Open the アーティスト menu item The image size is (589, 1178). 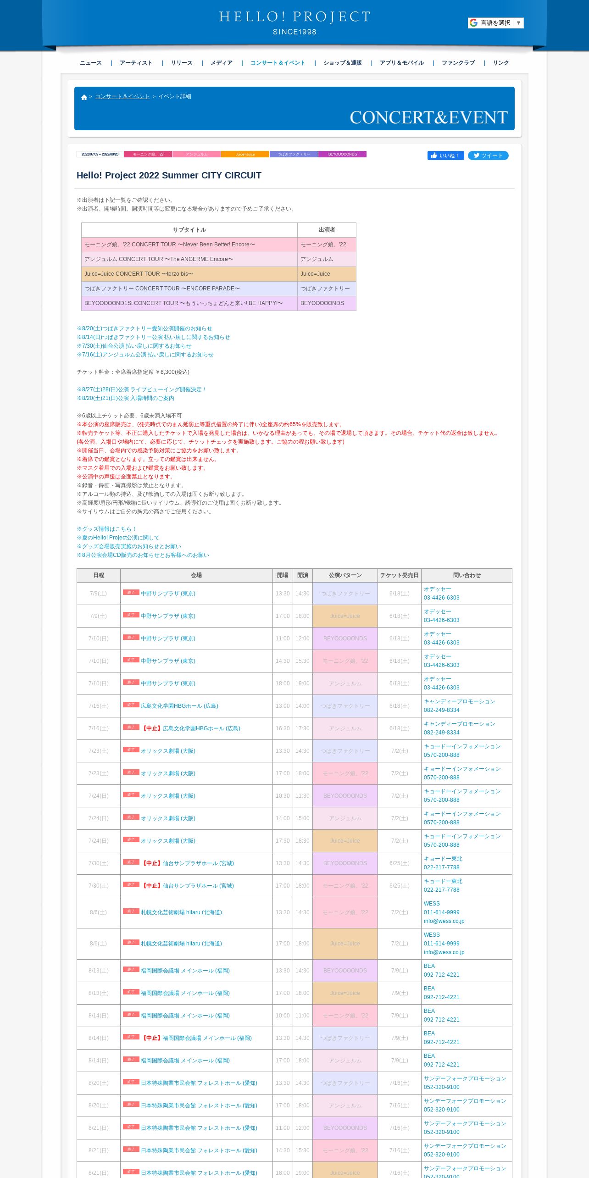(x=136, y=63)
